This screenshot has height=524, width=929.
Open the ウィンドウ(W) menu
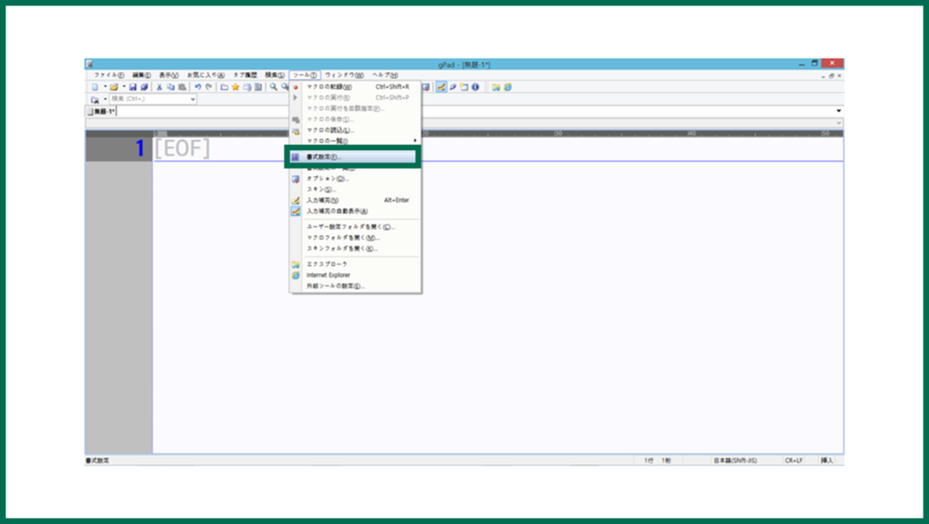[x=344, y=75]
